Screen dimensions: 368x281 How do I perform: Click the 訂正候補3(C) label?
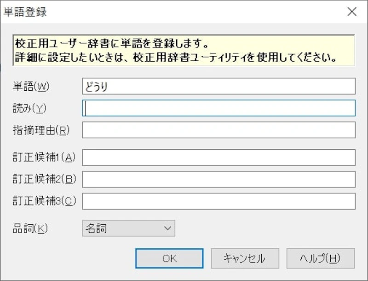tap(44, 201)
